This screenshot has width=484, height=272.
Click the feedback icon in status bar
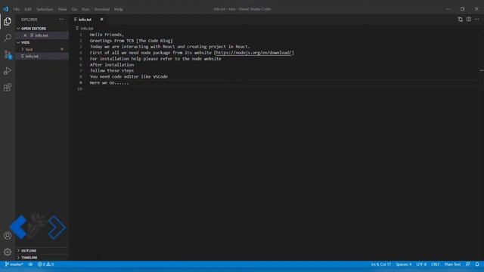[468, 264]
